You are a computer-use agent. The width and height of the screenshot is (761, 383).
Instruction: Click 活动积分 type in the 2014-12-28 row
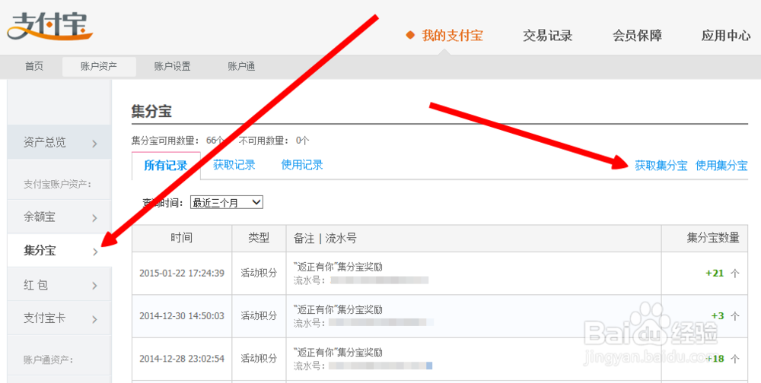(x=259, y=359)
